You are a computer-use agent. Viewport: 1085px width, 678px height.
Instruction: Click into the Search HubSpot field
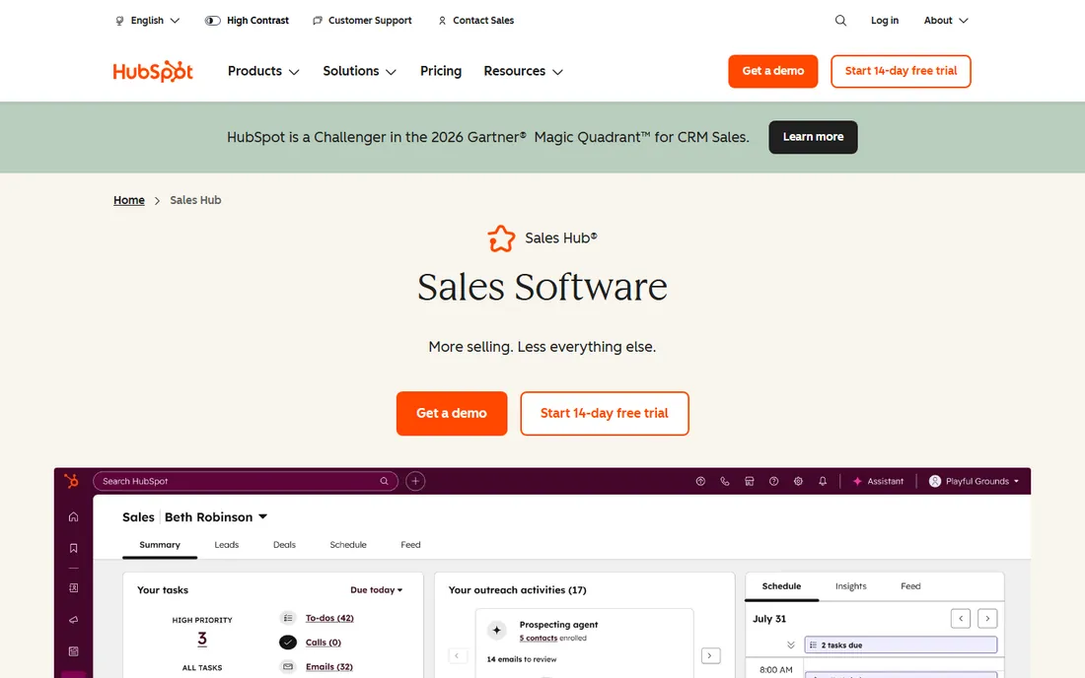coord(246,481)
